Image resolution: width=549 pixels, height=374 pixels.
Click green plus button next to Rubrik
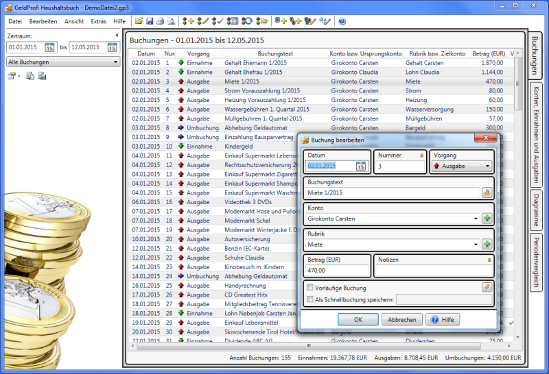487,244
